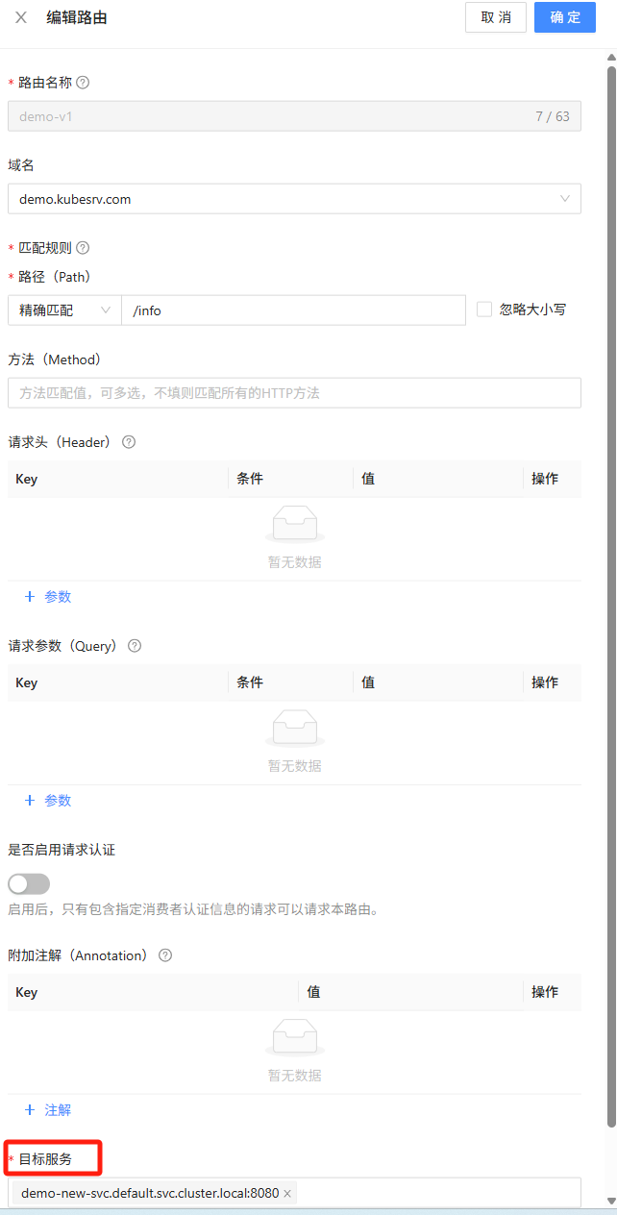Screen dimensions: 617x1215
Task: Click the 确定 button
Action: pyautogui.click(x=565, y=17)
